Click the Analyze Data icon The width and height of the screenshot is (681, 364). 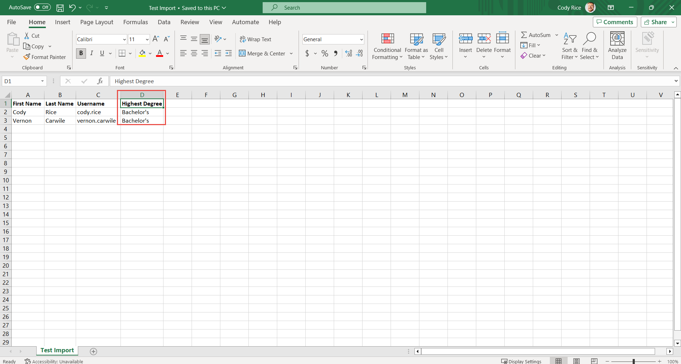click(617, 39)
